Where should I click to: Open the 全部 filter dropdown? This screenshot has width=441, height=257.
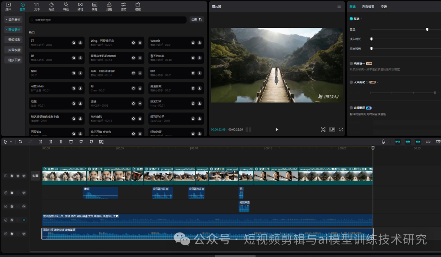tap(196, 20)
